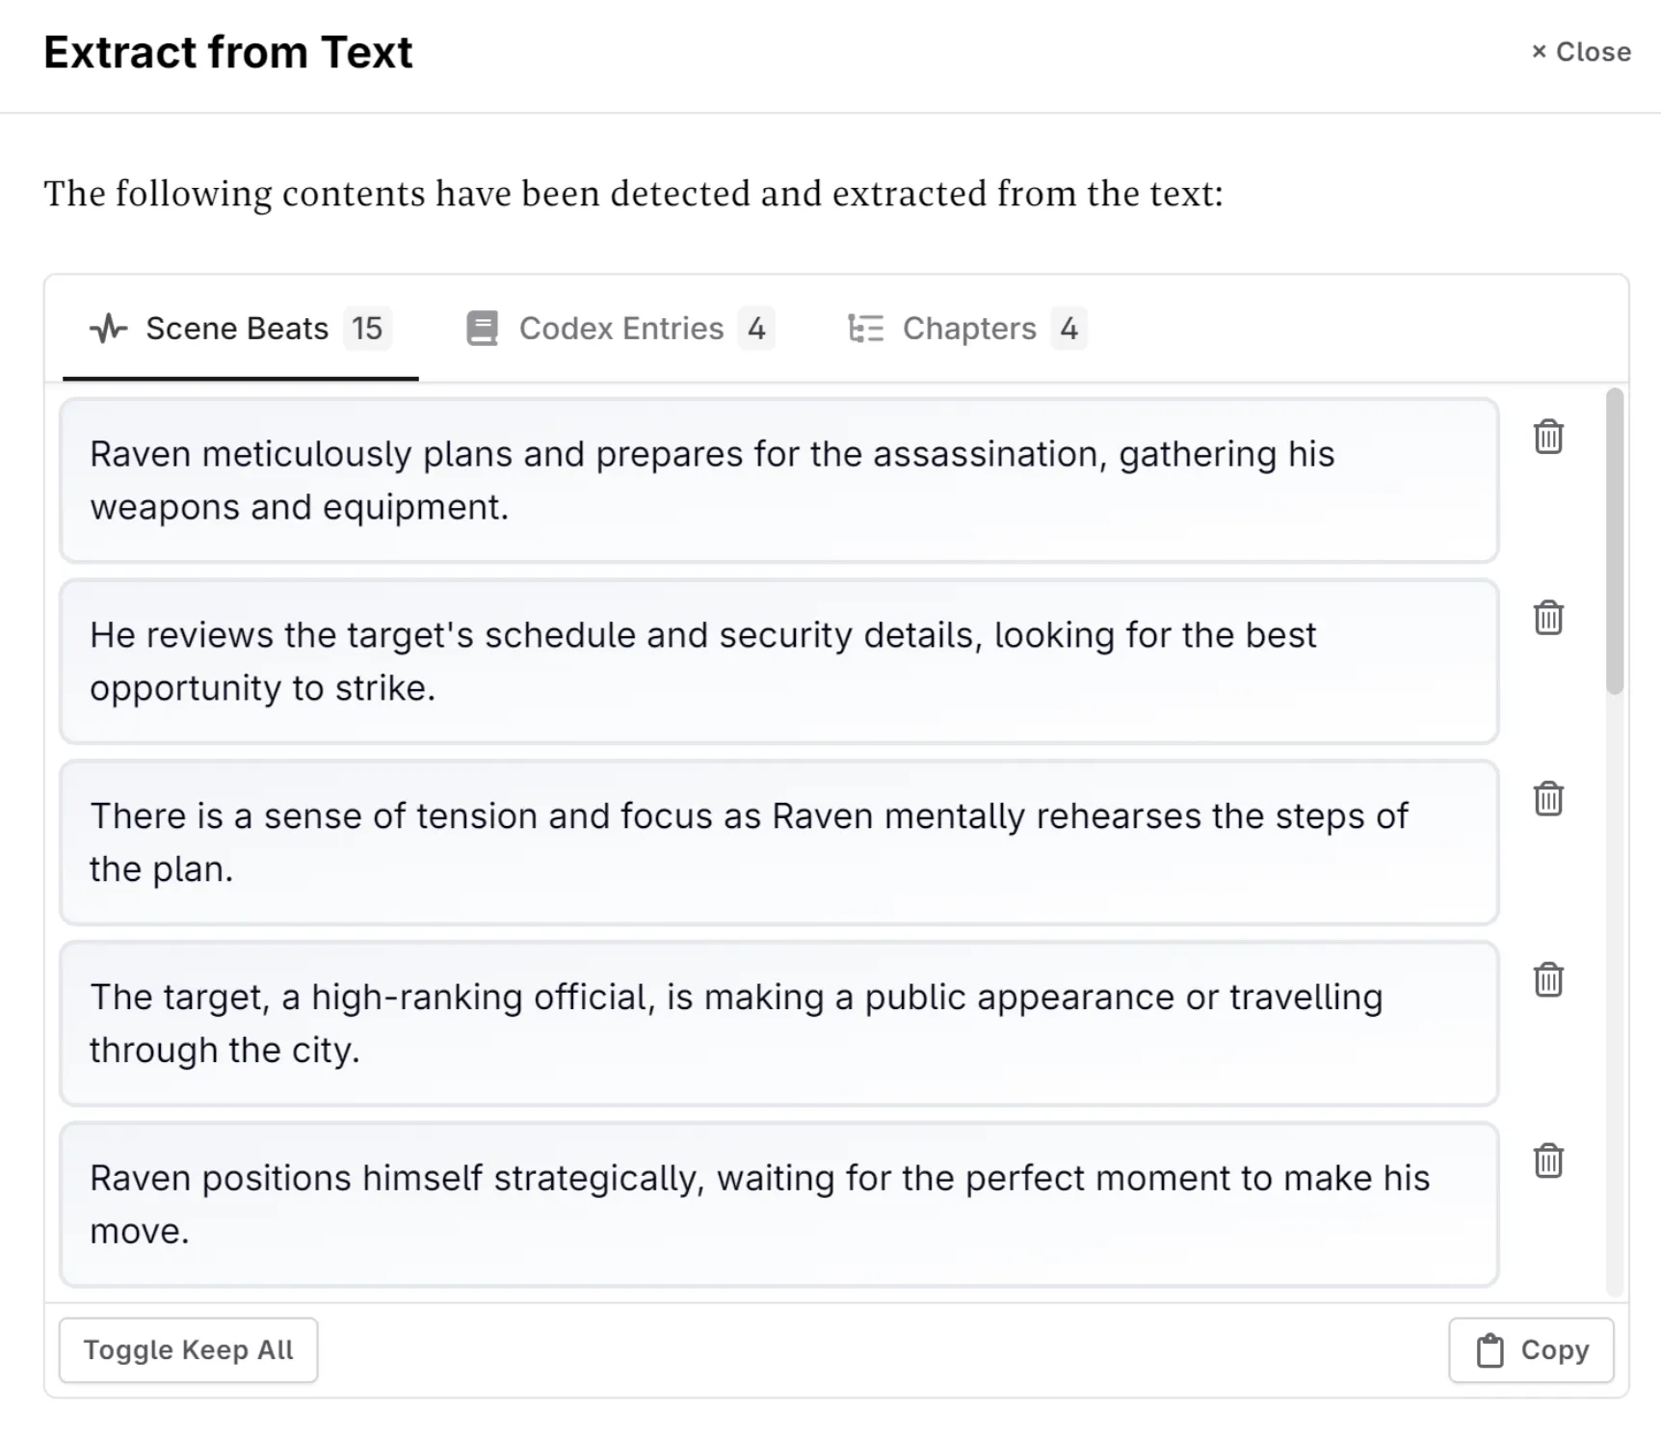Click the Chapters outline icon
Viewport: 1661px width, 1440px height.
point(865,329)
